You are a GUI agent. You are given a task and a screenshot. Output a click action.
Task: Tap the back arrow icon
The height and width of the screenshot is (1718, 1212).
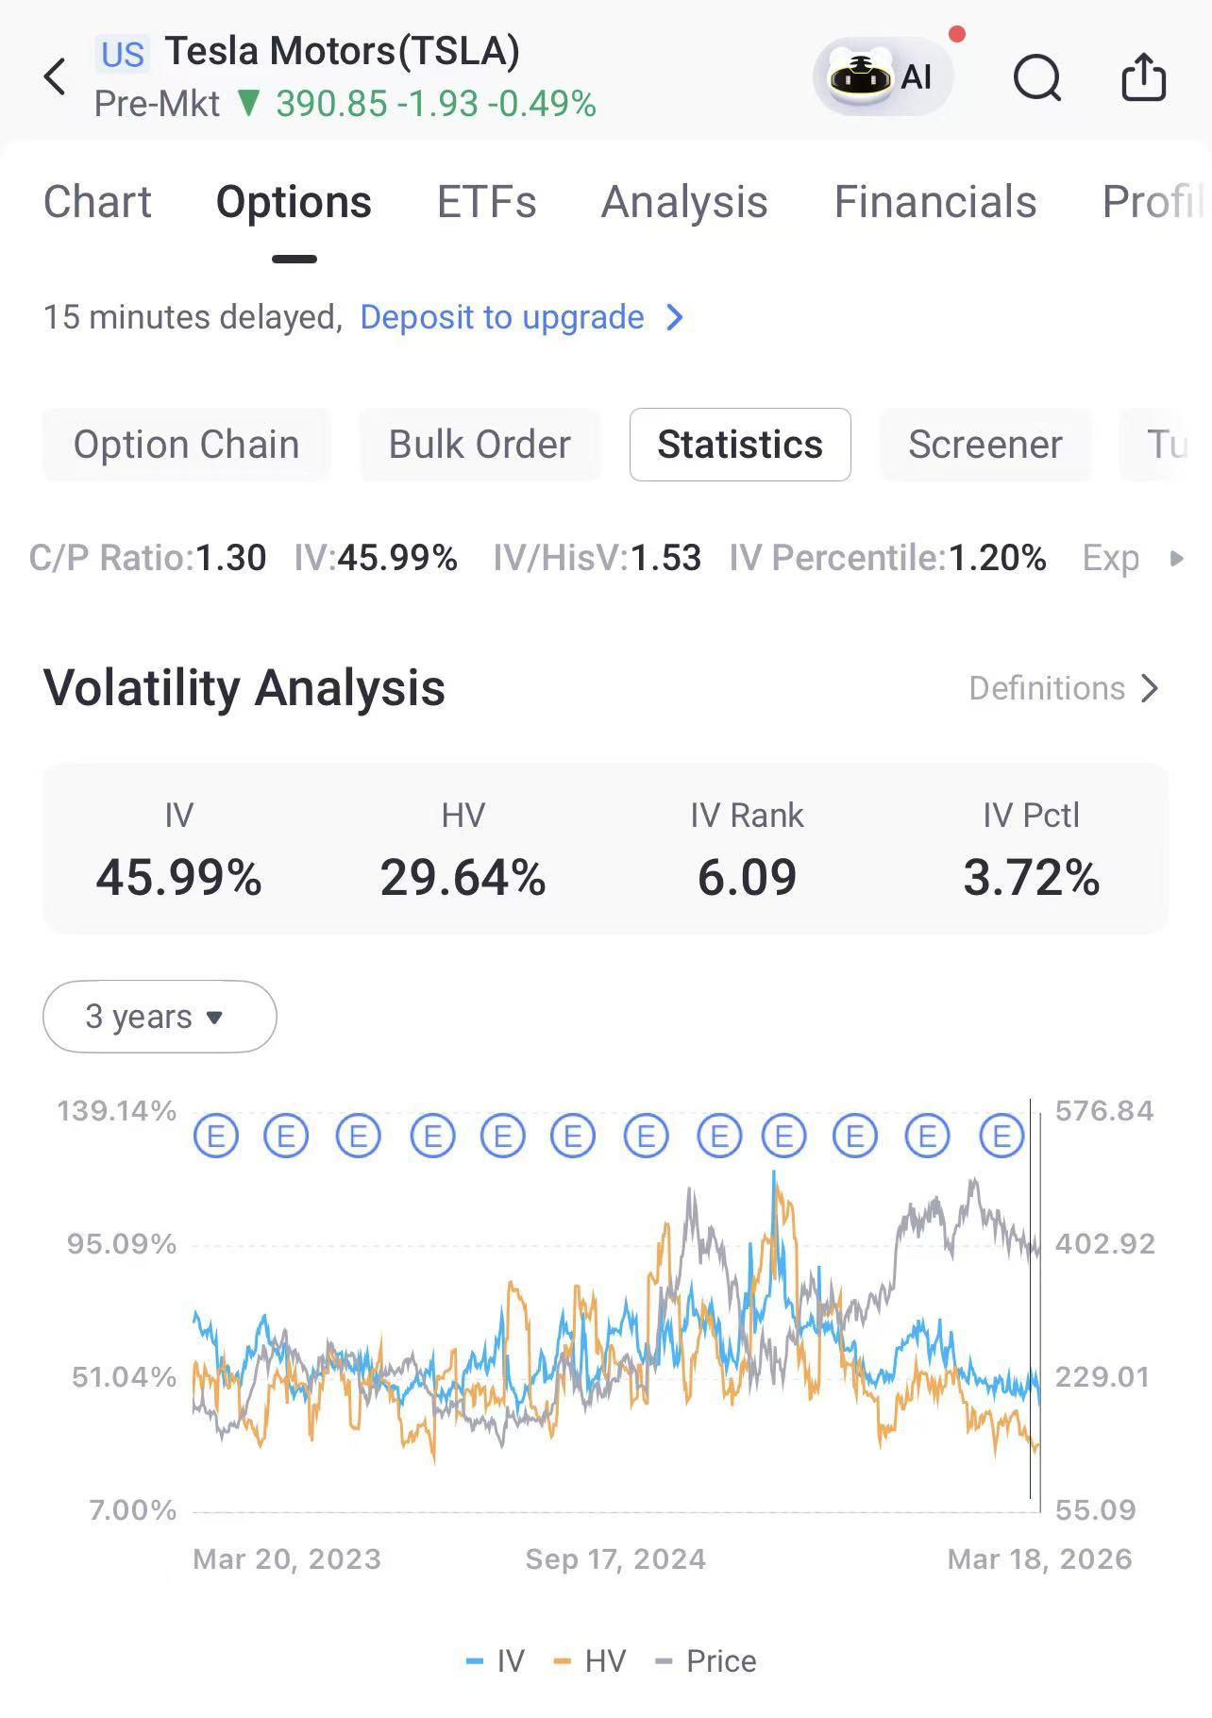pos(56,77)
